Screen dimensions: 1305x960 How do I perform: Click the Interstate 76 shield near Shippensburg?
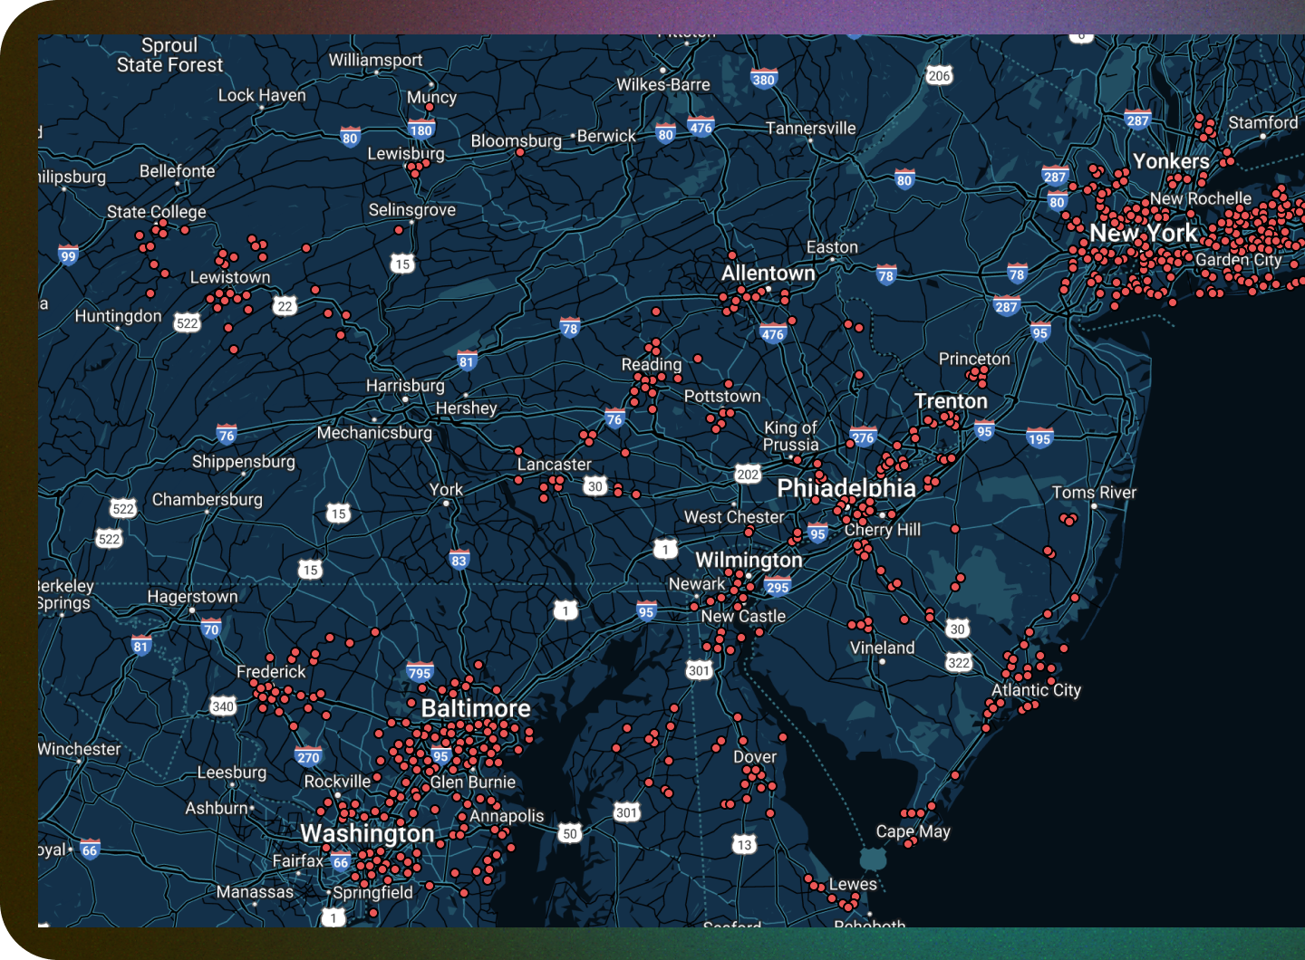click(227, 434)
